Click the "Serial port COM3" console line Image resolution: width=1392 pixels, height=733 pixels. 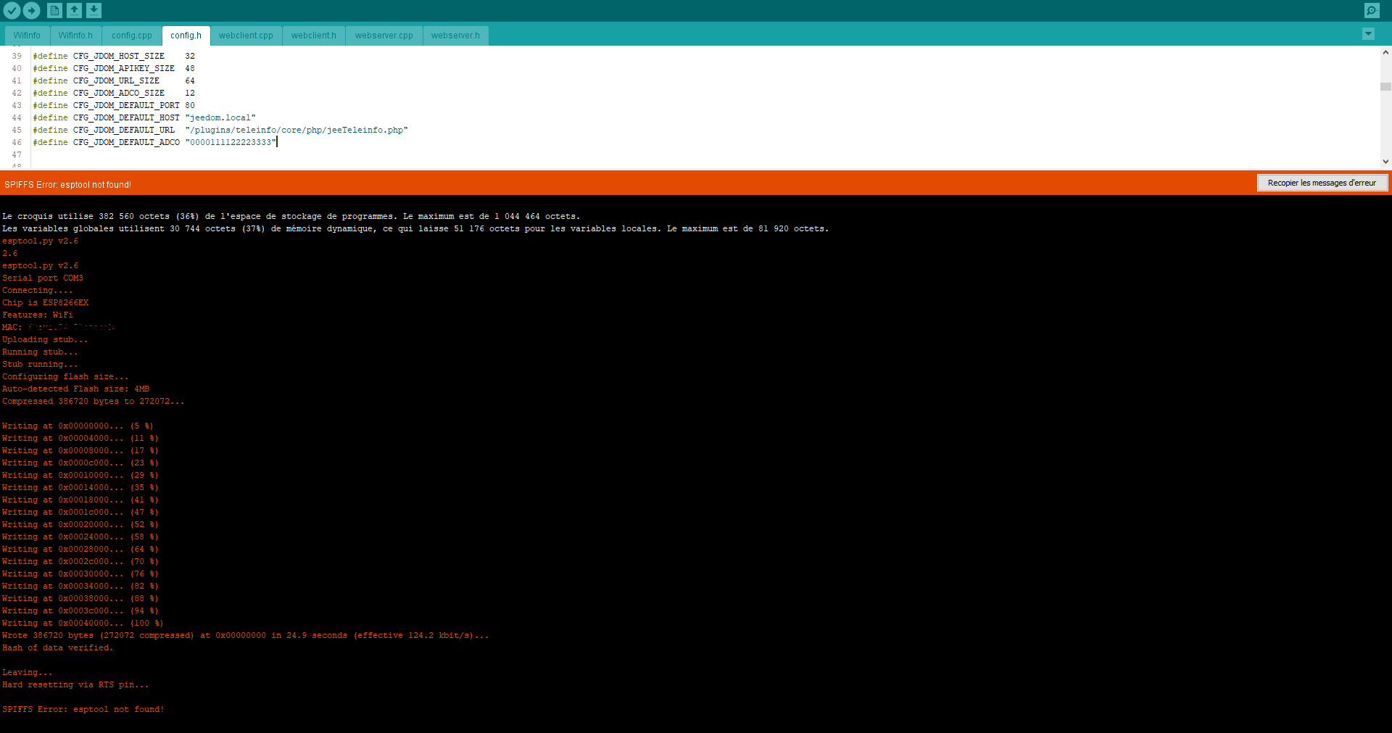(x=43, y=278)
